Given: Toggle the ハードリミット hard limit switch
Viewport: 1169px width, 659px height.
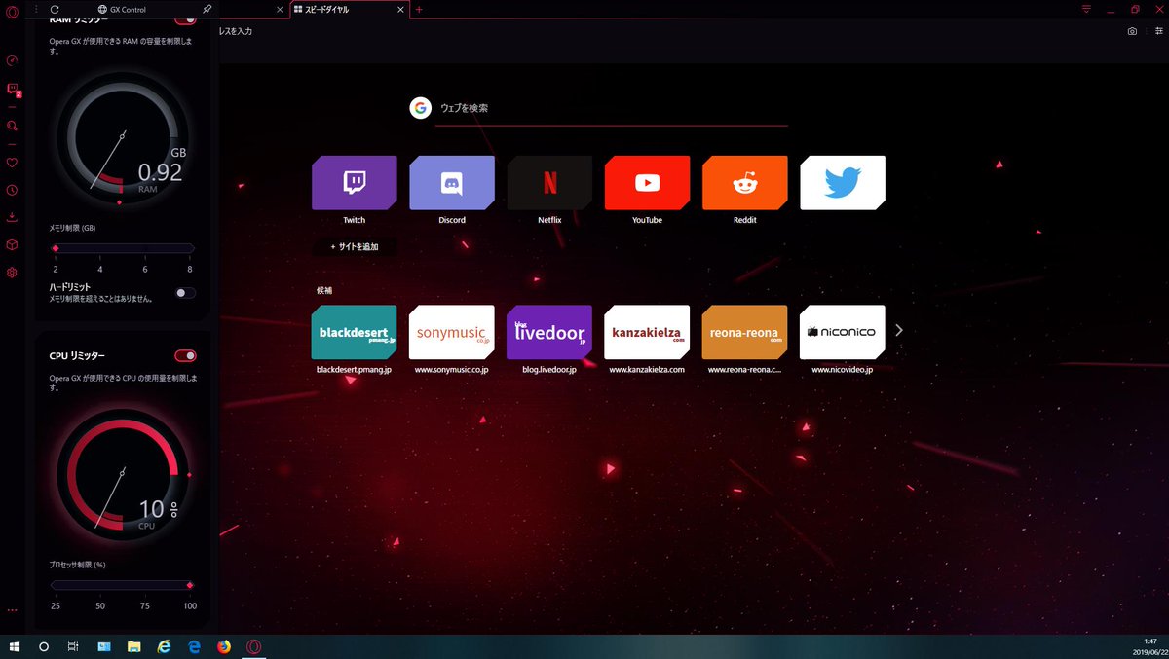Looking at the screenshot, I should [185, 293].
